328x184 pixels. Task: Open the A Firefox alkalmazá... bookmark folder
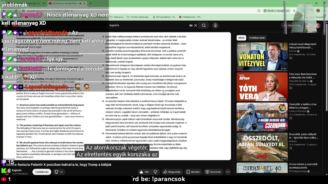pyautogui.click(x=138, y=17)
